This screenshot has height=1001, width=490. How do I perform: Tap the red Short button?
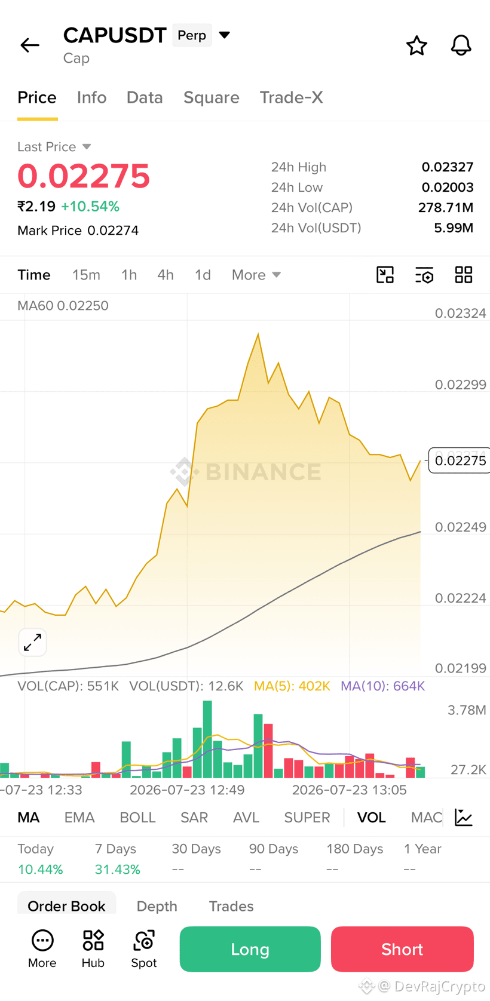click(402, 949)
